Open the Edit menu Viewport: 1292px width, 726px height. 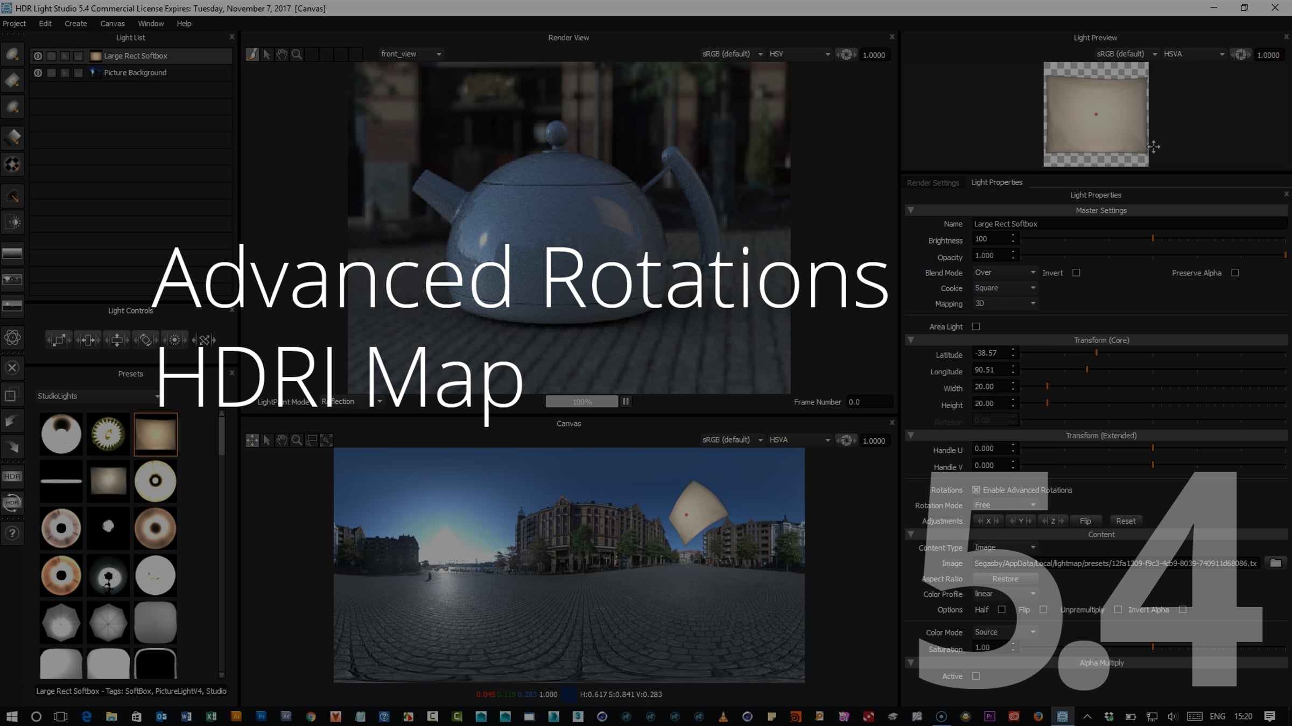click(45, 24)
